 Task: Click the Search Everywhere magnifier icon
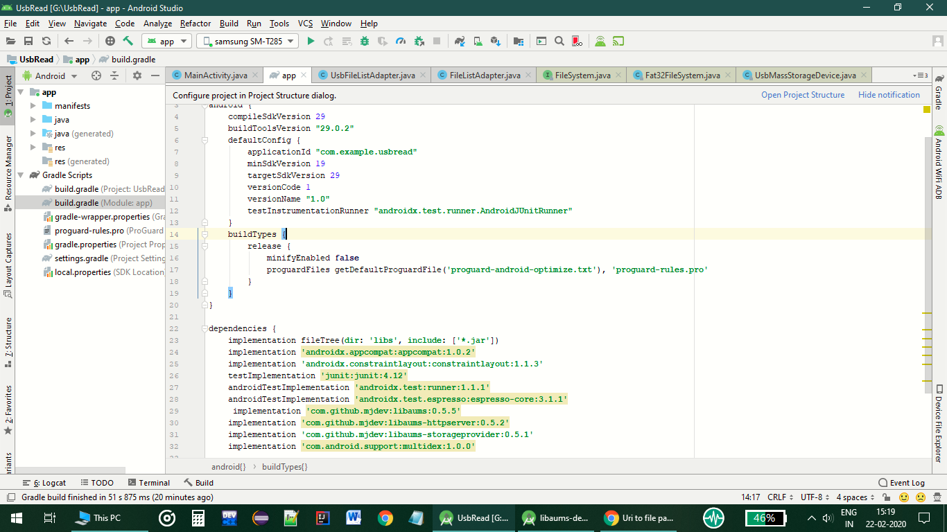pos(559,41)
